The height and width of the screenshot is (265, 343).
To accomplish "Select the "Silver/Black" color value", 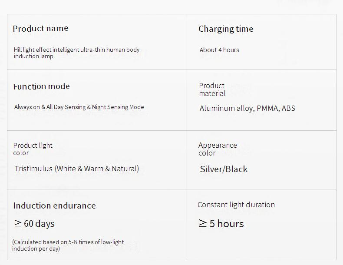I will click(x=224, y=169).
